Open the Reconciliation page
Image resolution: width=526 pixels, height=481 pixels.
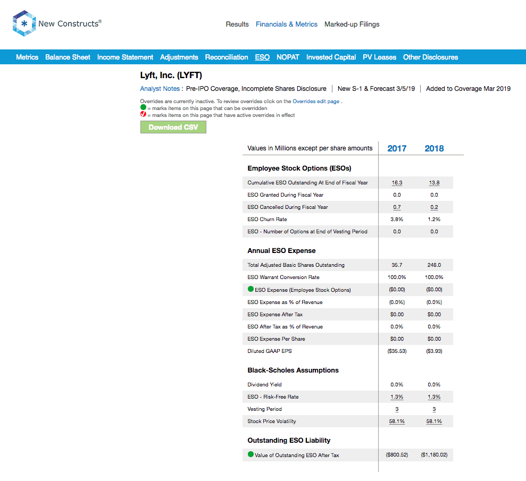[x=227, y=57]
